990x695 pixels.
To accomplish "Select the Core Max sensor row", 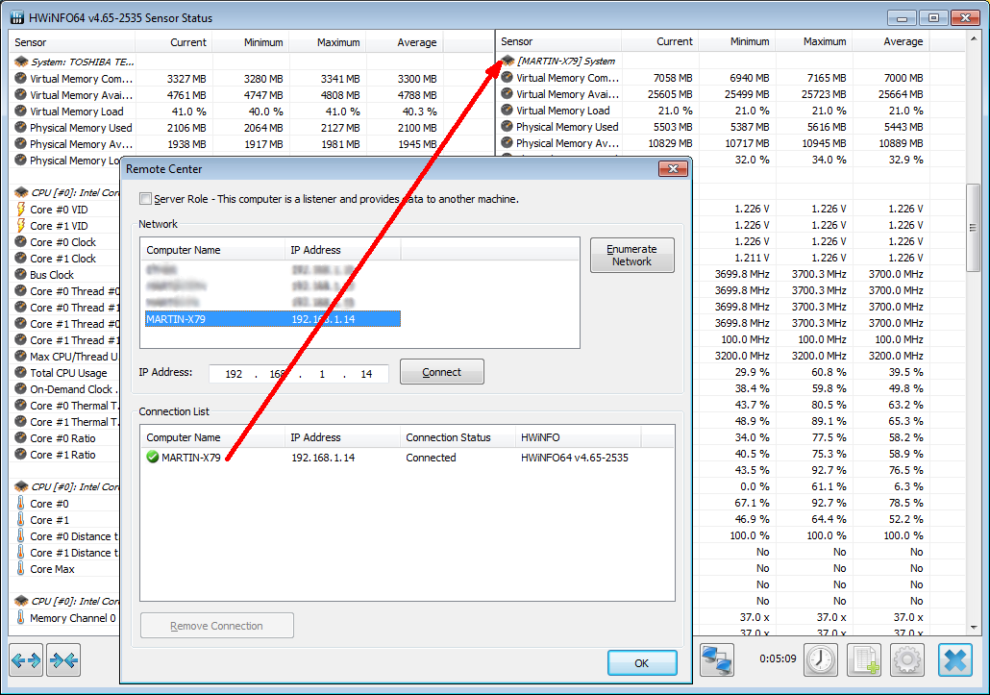I will [x=66, y=569].
